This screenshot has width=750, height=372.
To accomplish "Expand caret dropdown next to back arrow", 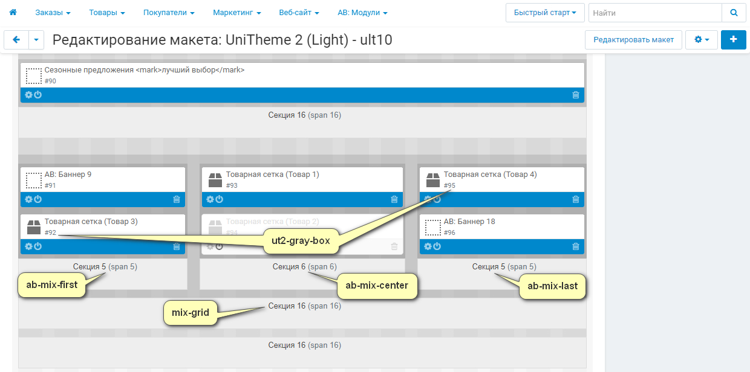I will 37,40.
